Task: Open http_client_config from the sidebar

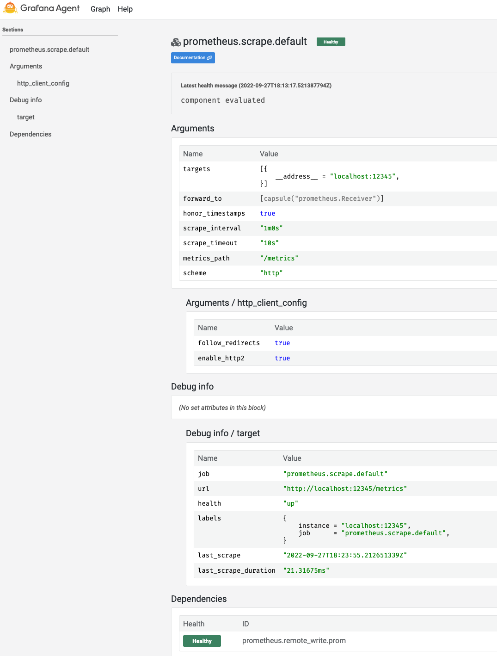Action: [43, 83]
